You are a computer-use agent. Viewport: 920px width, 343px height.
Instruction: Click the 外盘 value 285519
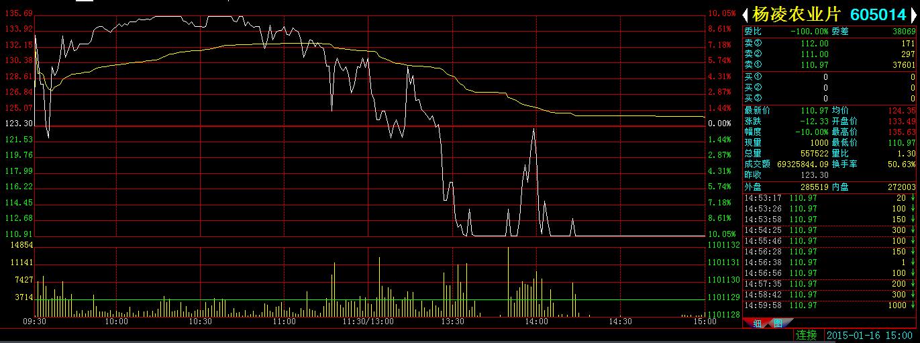tap(815, 187)
